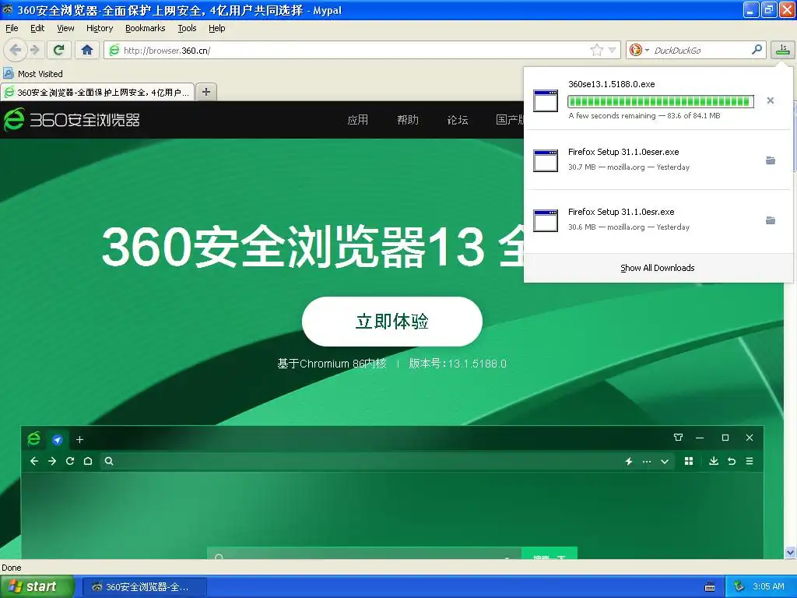Image resolution: width=797 pixels, height=598 pixels.
Task: Click the undo arrow icon in mockup
Action: (x=732, y=461)
